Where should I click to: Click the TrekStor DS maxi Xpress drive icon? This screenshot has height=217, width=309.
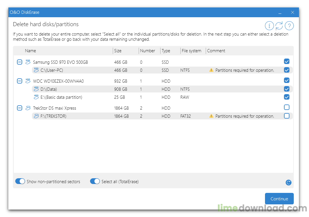tap(28, 108)
